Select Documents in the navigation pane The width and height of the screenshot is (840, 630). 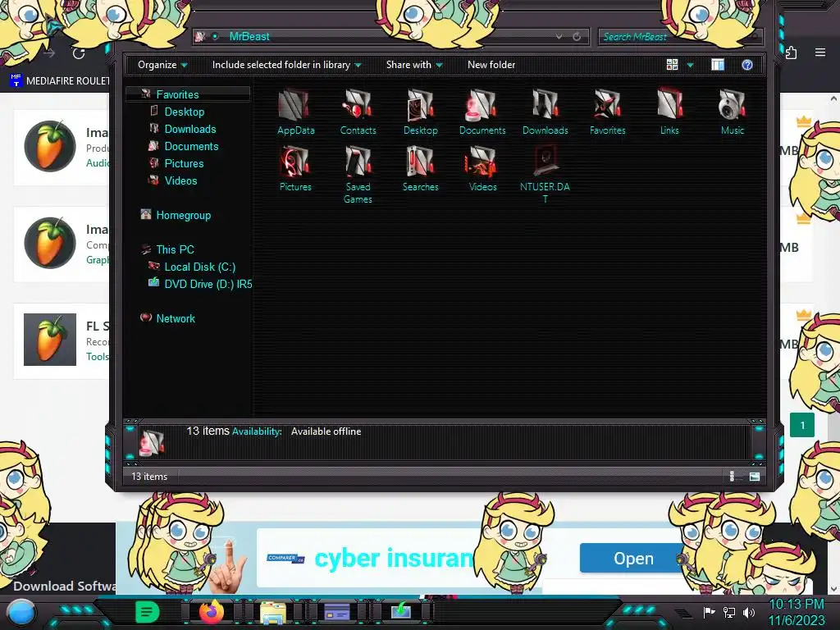pos(191,146)
